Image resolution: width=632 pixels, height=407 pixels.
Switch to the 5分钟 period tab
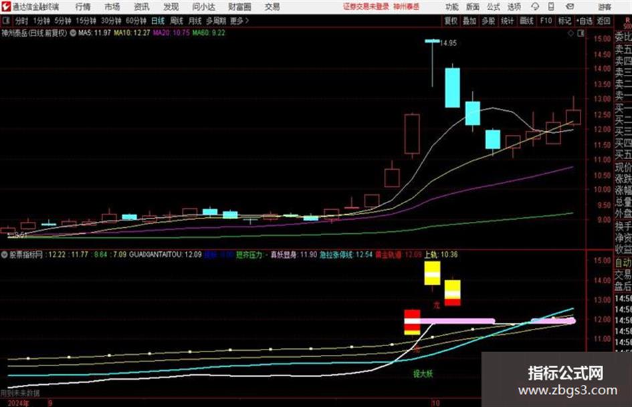63,21
